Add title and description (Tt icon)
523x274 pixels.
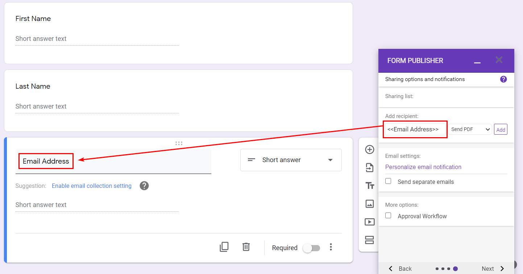click(x=369, y=186)
